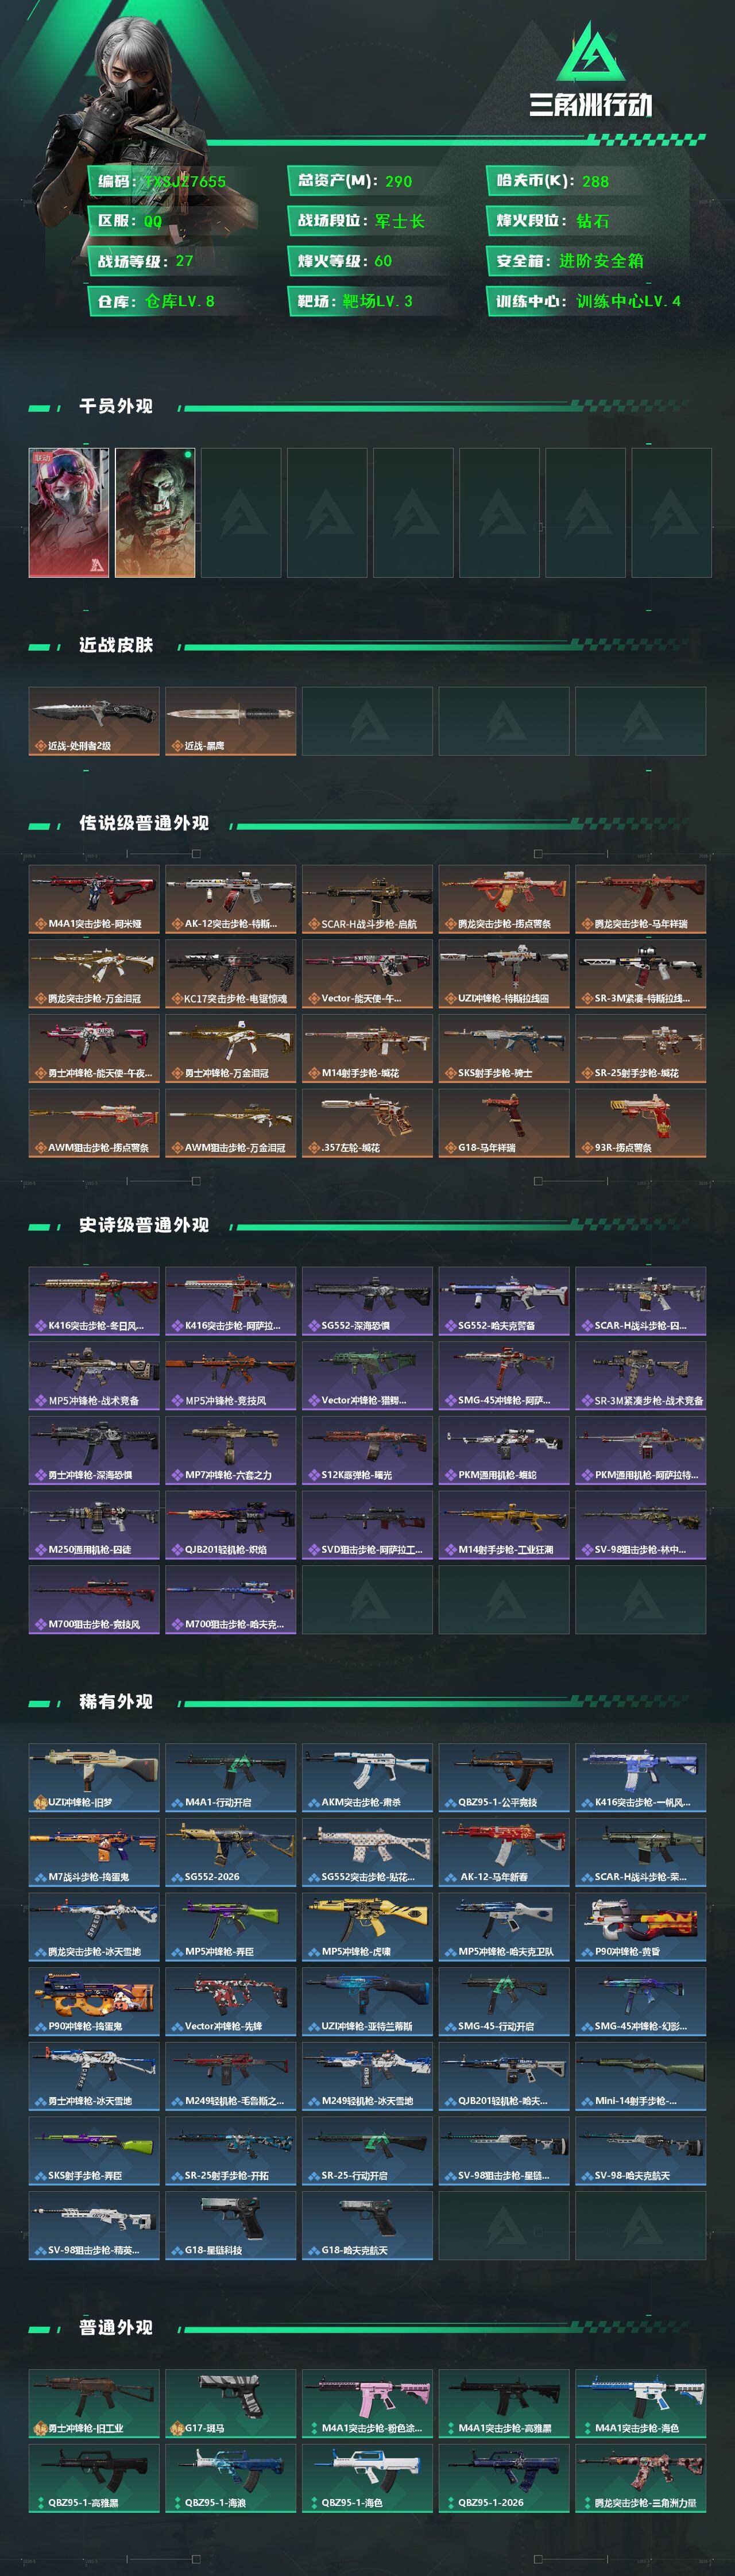Select the KC17突击步枪-电锯惊魂 skin
Screen dimensions: 735x2576
pos(230,974)
